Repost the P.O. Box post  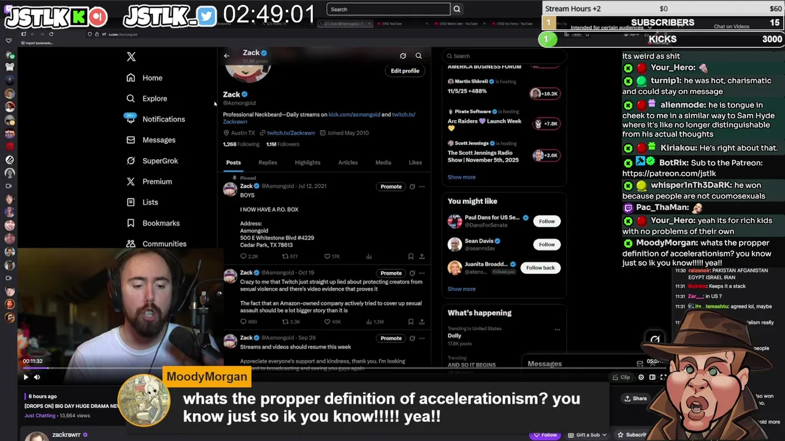(x=285, y=257)
